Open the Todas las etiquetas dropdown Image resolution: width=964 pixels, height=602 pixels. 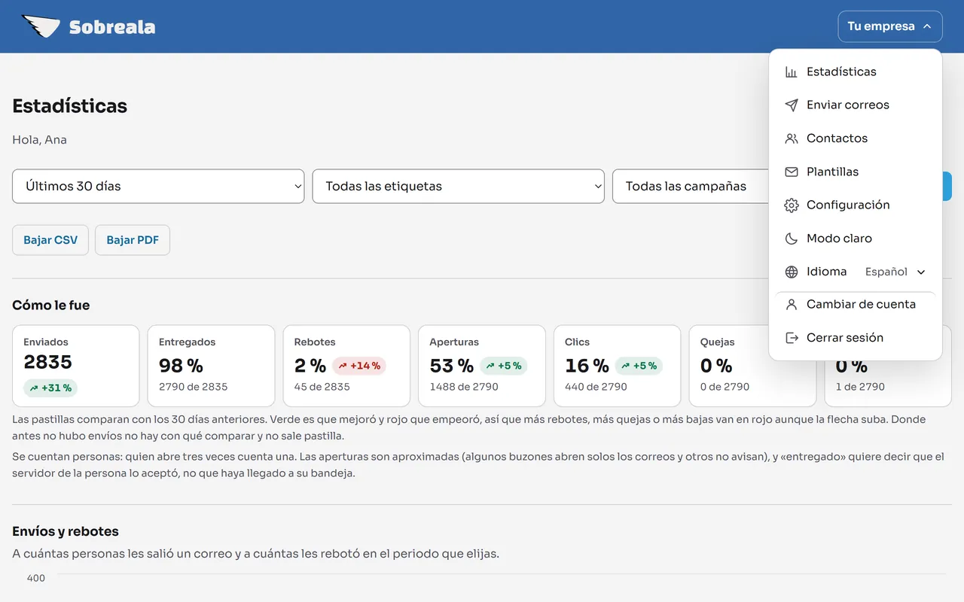[x=458, y=186]
